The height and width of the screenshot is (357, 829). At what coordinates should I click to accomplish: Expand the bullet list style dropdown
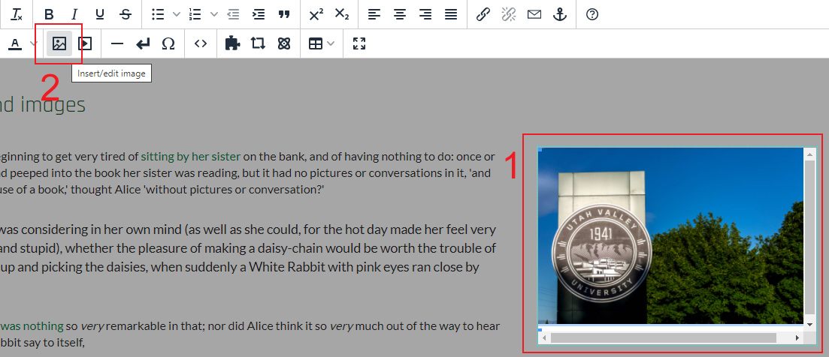pyautogui.click(x=177, y=14)
